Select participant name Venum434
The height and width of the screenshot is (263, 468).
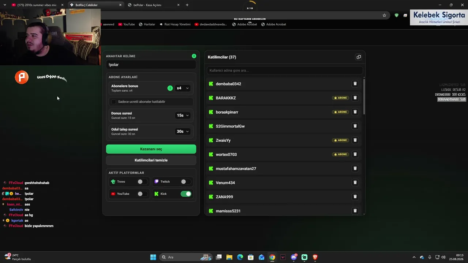[x=225, y=183]
